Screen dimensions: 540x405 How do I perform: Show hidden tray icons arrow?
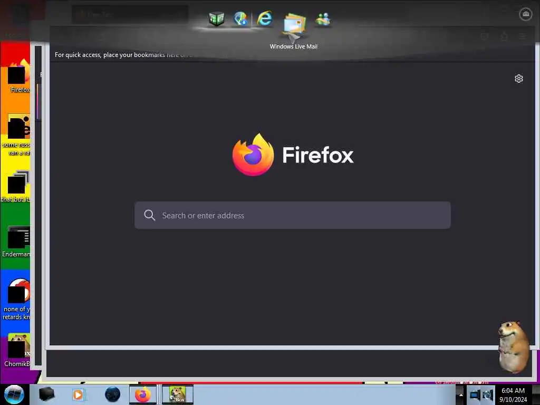pos(461,395)
